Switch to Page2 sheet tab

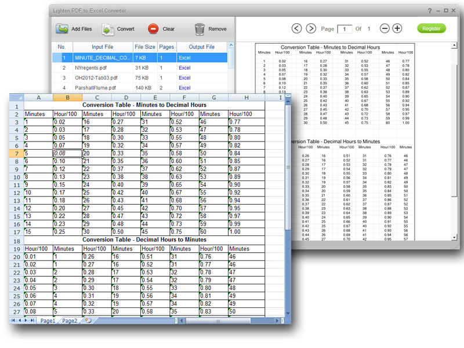(70, 321)
